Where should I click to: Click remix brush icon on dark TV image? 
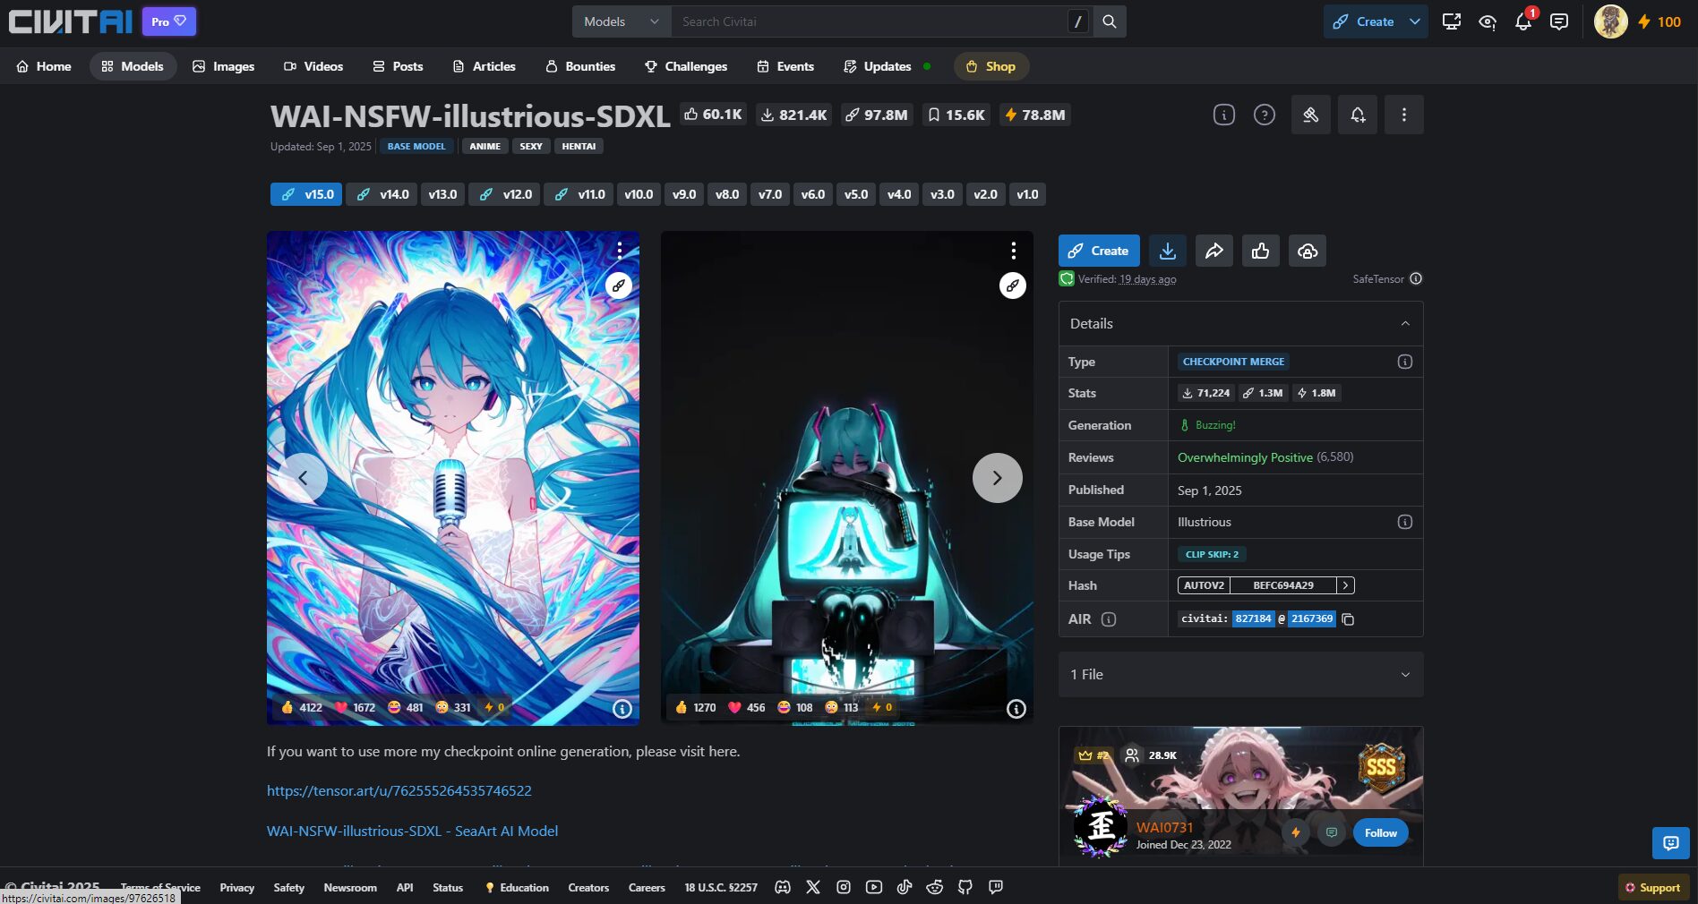click(x=1012, y=286)
